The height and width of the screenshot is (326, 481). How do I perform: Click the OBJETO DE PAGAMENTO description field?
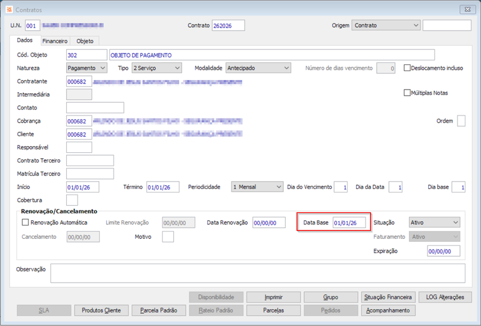(272, 55)
